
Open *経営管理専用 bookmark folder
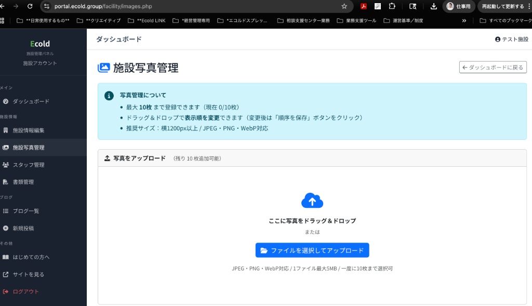[191, 20]
